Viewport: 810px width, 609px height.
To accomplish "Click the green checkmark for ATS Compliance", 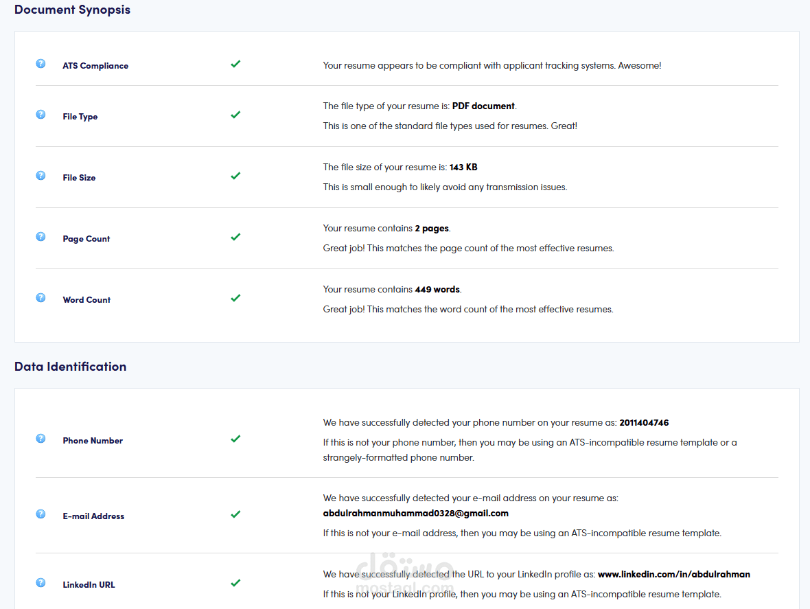I will [235, 64].
